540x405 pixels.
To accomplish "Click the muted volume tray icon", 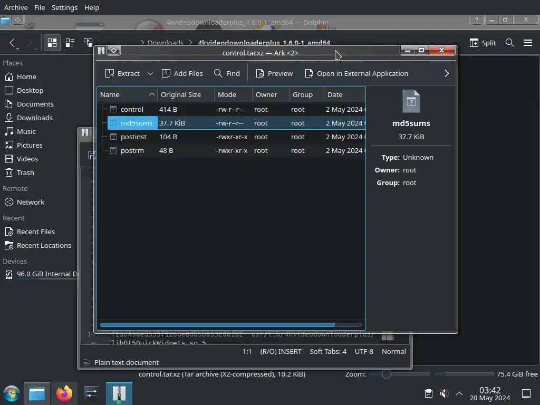I will (x=444, y=393).
